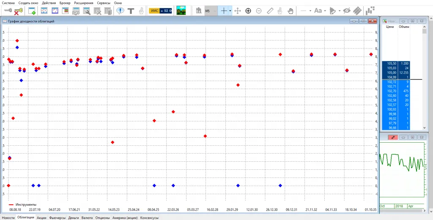
Task: Switch to the Акции tab
Action: (41, 218)
